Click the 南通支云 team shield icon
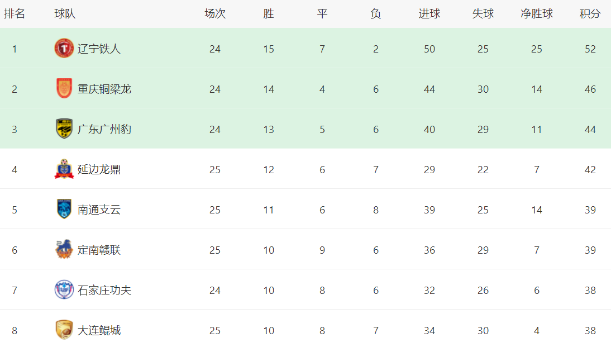 coord(64,210)
